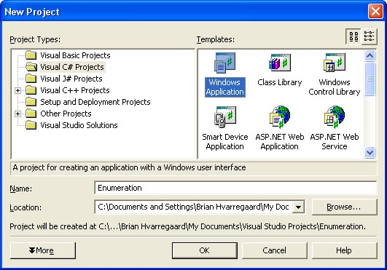Expand the Other Projects node
The width and height of the screenshot is (387, 270).
17,114
